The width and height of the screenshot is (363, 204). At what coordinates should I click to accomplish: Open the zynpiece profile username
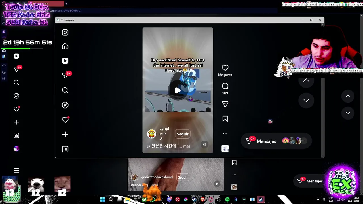pos(164,131)
